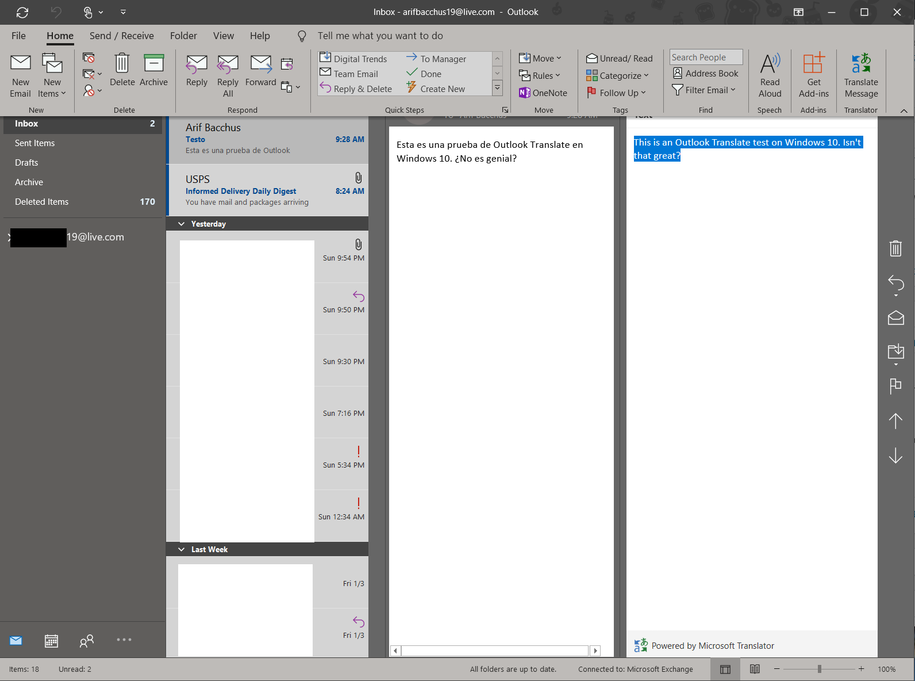Open the Categorize dropdown menu
Image resolution: width=915 pixels, height=681 pixels.
click(618, 76)
